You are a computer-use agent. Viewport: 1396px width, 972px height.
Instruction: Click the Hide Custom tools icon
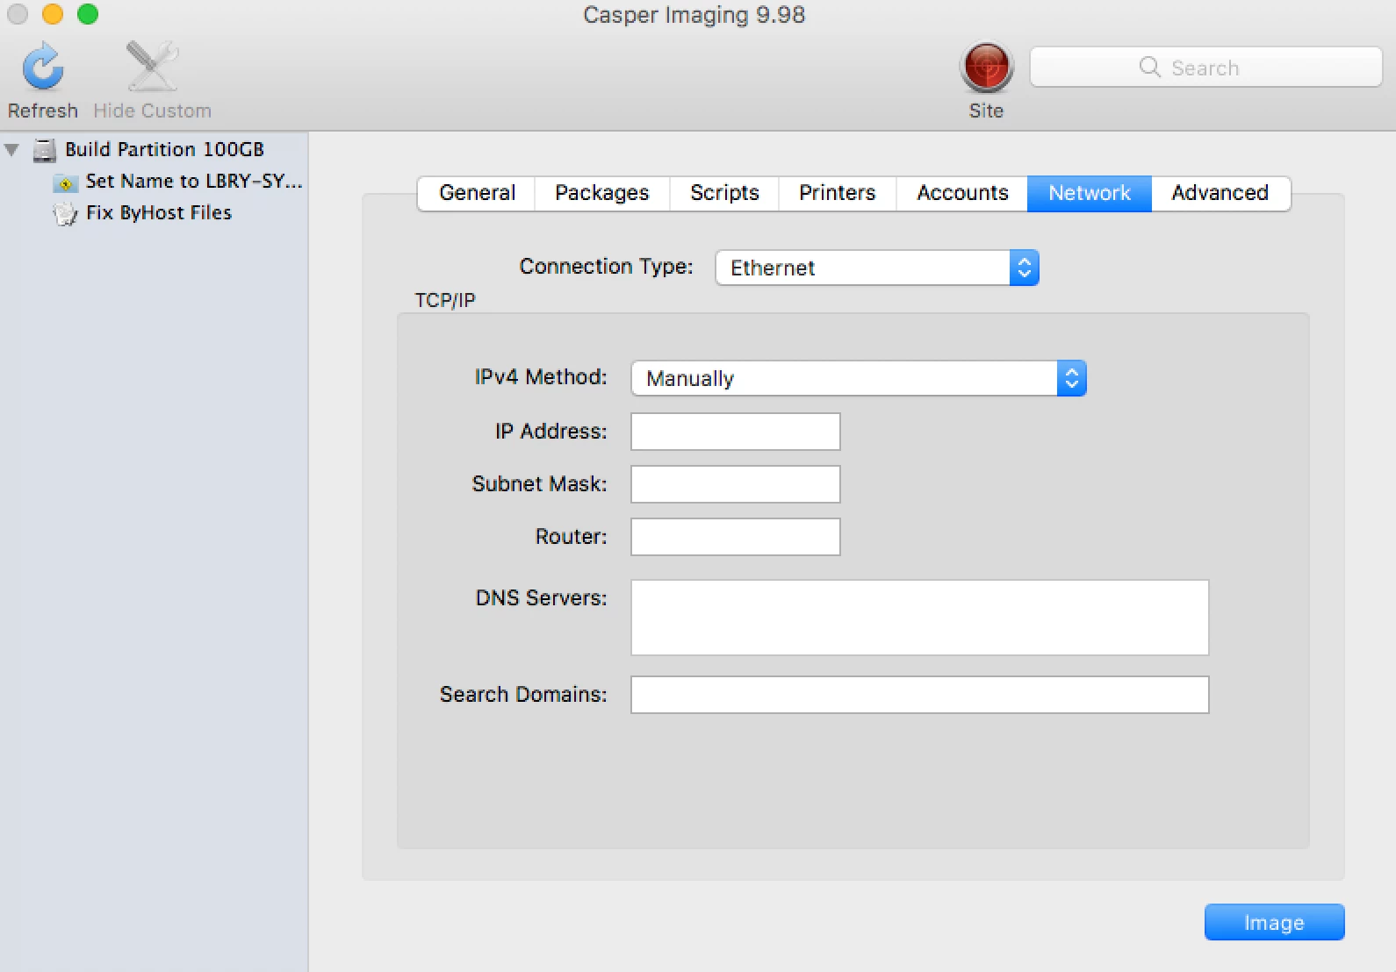point(152,66)
